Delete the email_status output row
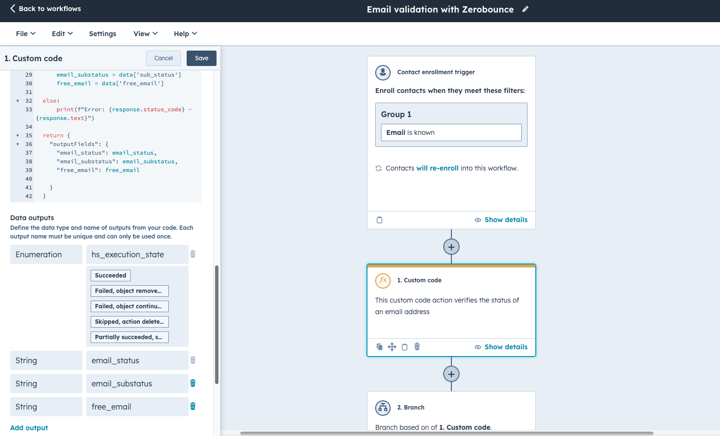The width and height of the screenshot is (720, 436). (193, 360)
